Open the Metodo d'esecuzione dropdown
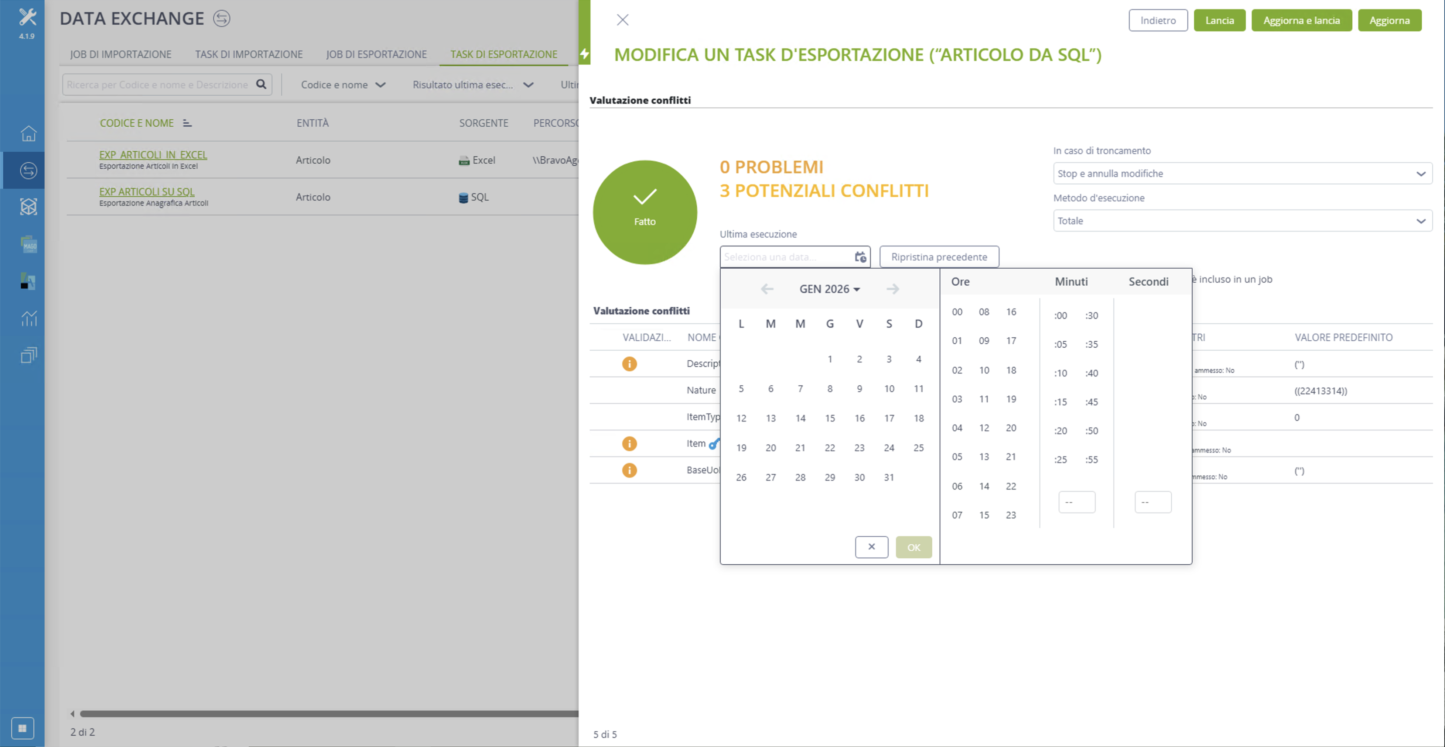 coord(1243,221)
